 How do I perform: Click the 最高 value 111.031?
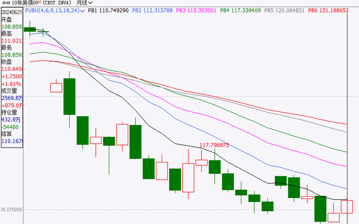[x=12, y=41]
